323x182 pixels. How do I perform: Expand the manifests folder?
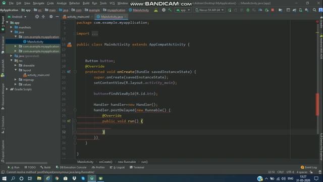[x=12, y=27]
